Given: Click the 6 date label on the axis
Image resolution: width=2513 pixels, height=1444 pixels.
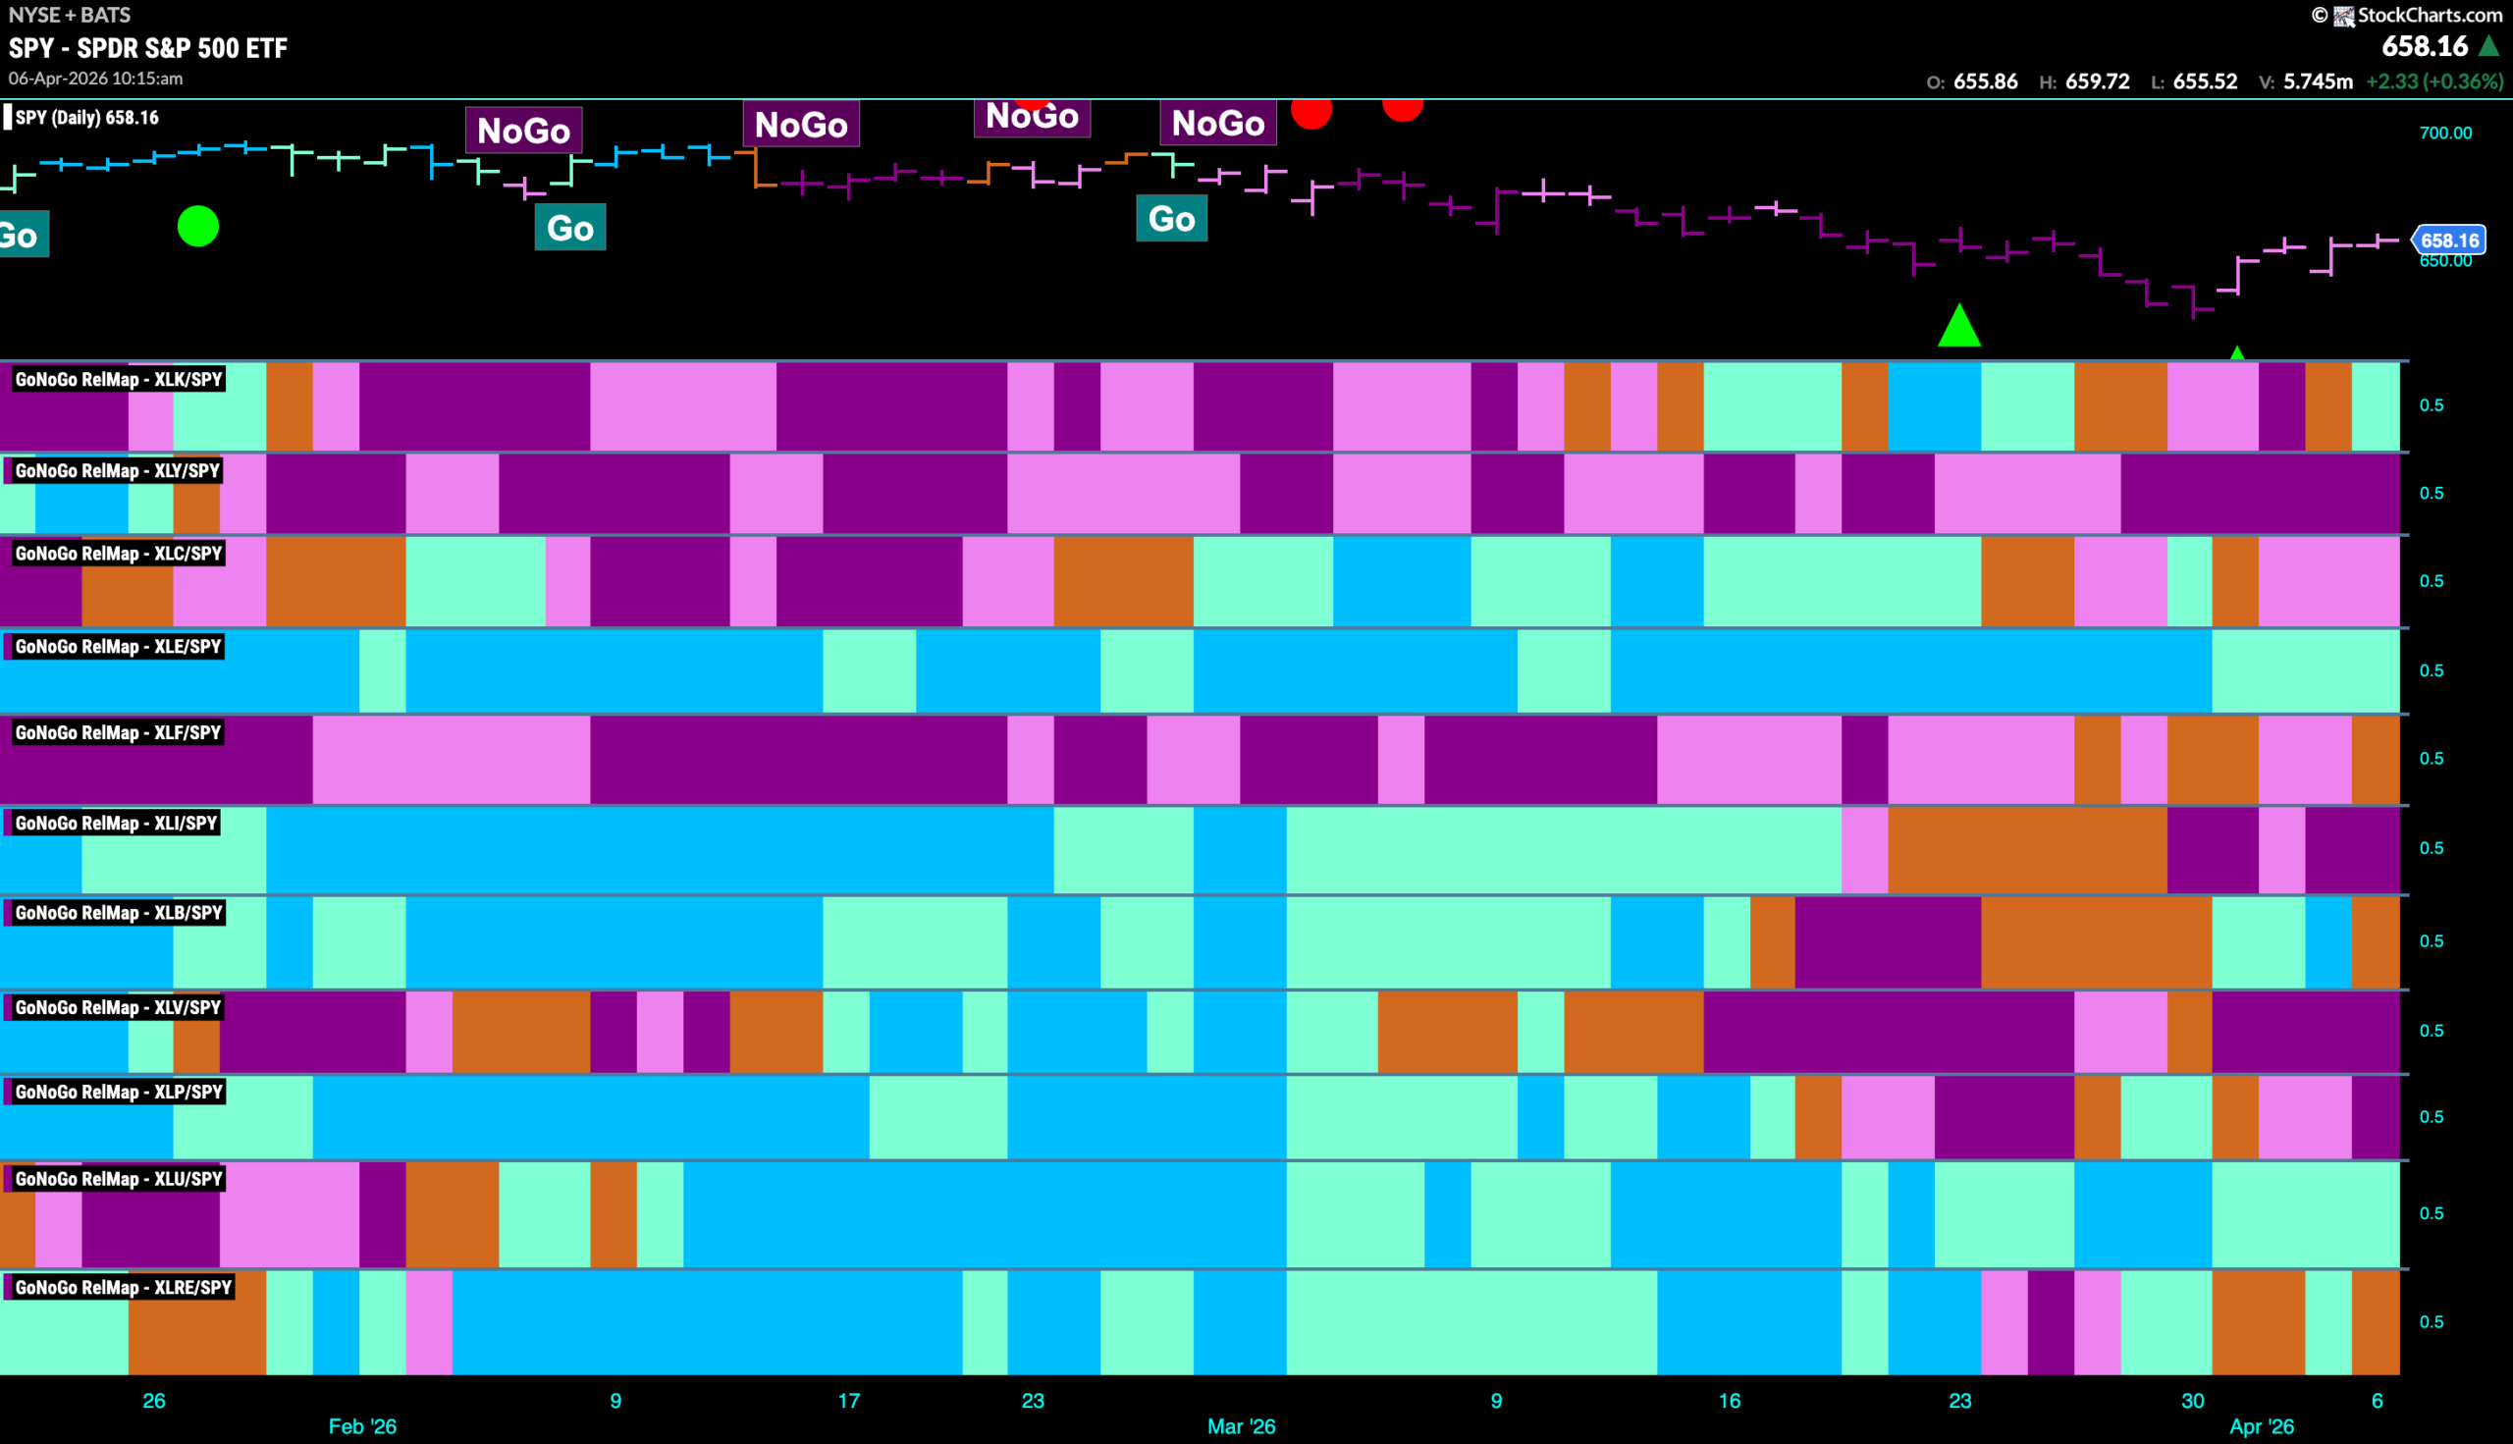Looking at the screenshot, I should [2378, 1401].
